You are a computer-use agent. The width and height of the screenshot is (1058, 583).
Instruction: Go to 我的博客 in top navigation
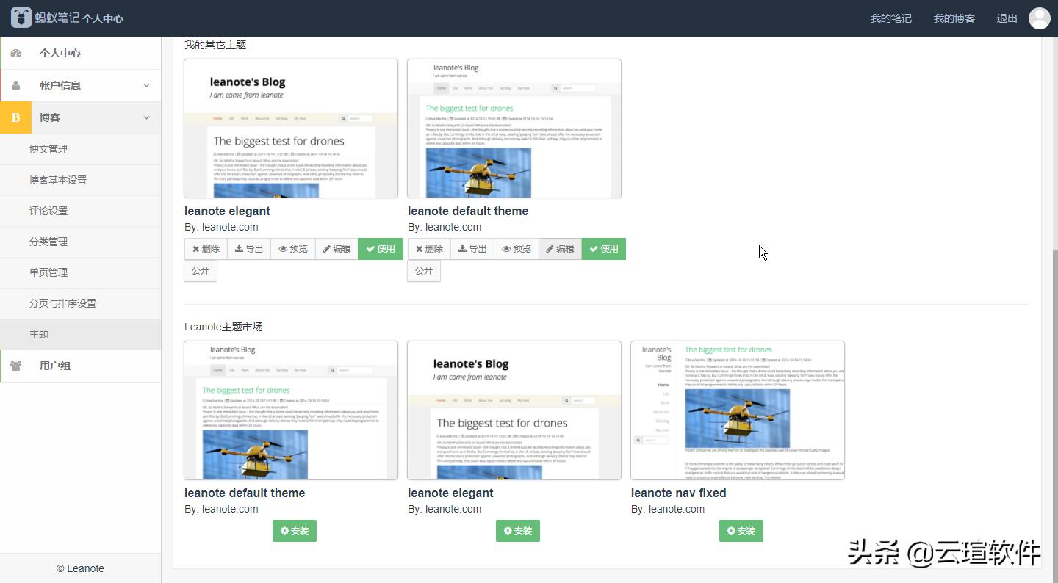tap(954, 18)
